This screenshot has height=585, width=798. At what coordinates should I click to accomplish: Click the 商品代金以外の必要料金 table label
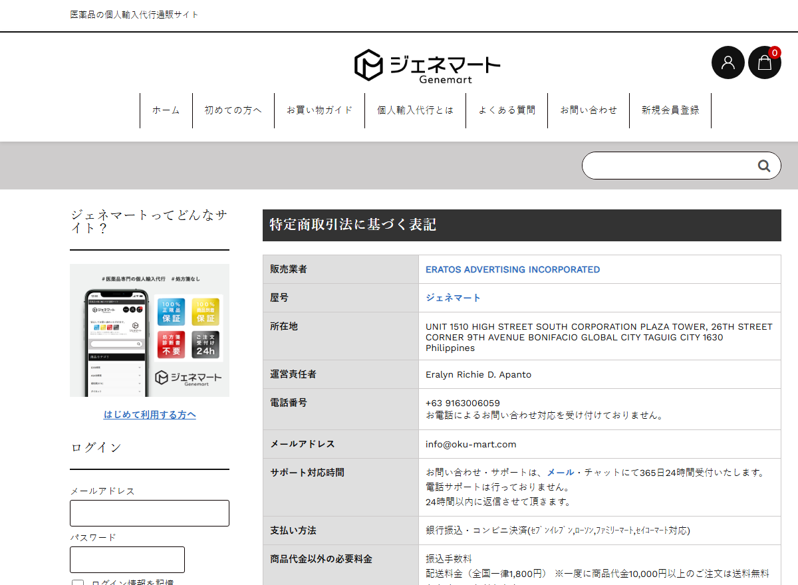point(321,559)
